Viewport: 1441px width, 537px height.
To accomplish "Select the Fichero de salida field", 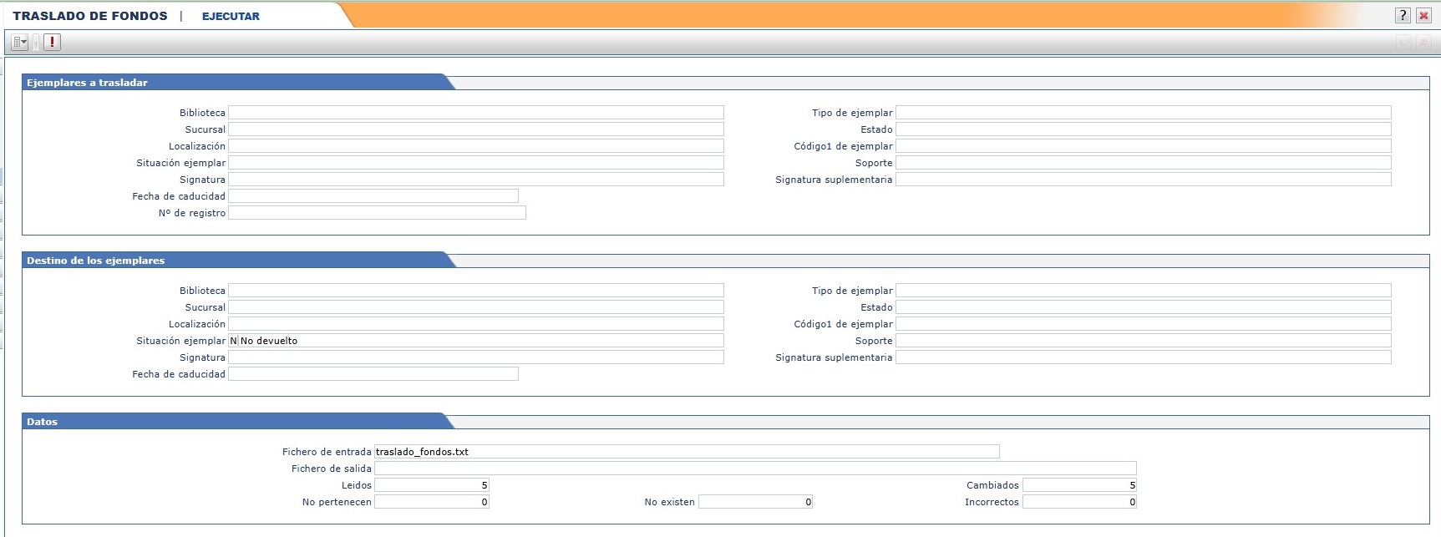I will [755, 469].
